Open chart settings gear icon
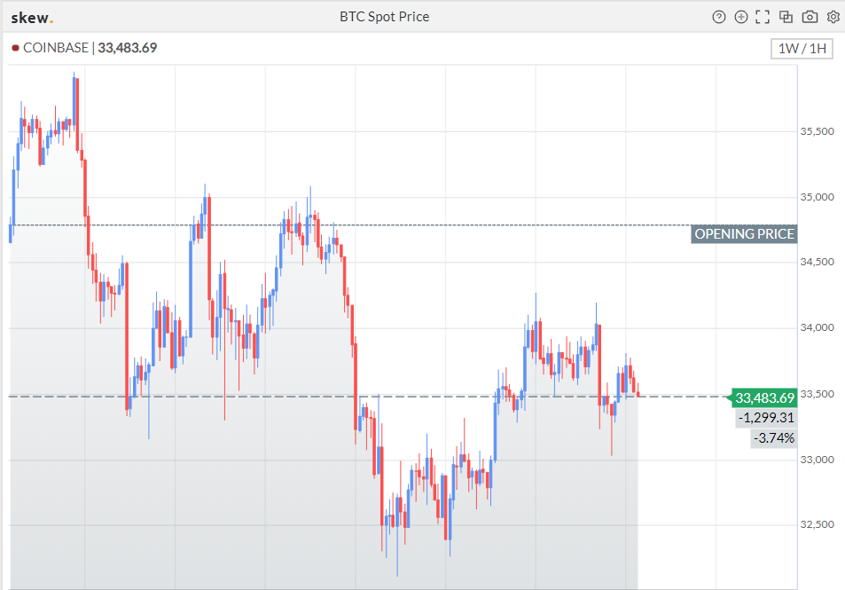Viewport: 845px width, 590px height. [x=833, y=17]
